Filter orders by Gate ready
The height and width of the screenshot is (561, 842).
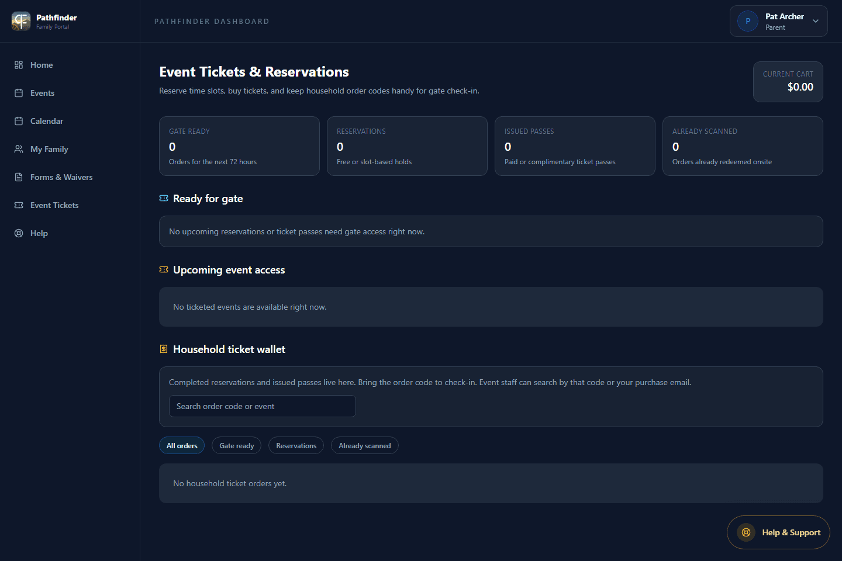click(x=236, y=445)
